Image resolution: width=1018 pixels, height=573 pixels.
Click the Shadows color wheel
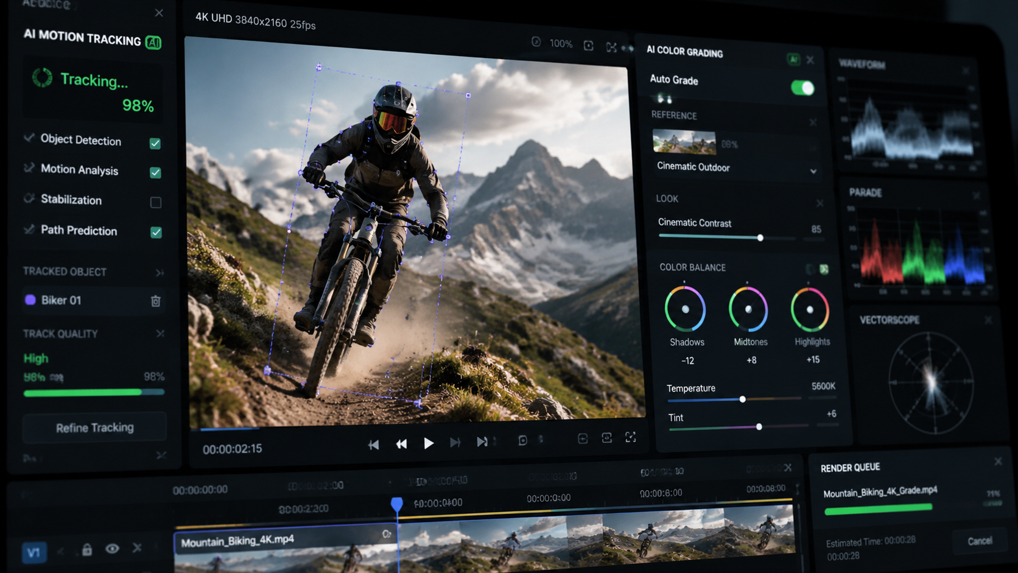(x=686, y=309)
